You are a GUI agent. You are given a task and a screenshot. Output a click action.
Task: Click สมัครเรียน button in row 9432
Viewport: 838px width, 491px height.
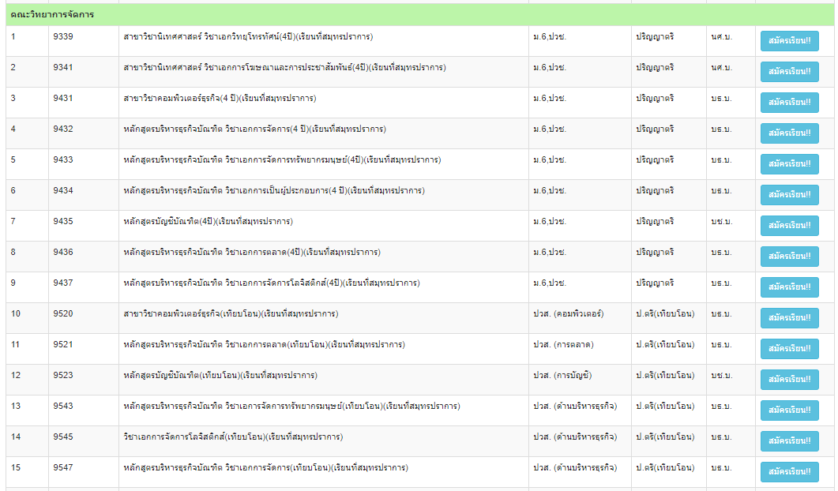[x=789, y=133]
